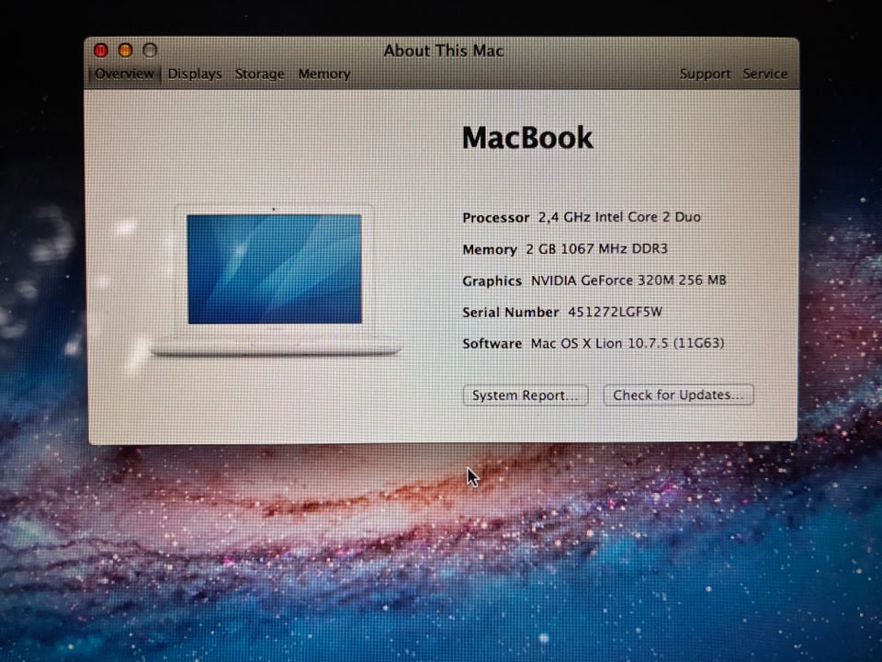Image resolution: width=882 pixels, height=662 pixels.
Task: Minimize the About This Mac window
Action: click(126, 51)
